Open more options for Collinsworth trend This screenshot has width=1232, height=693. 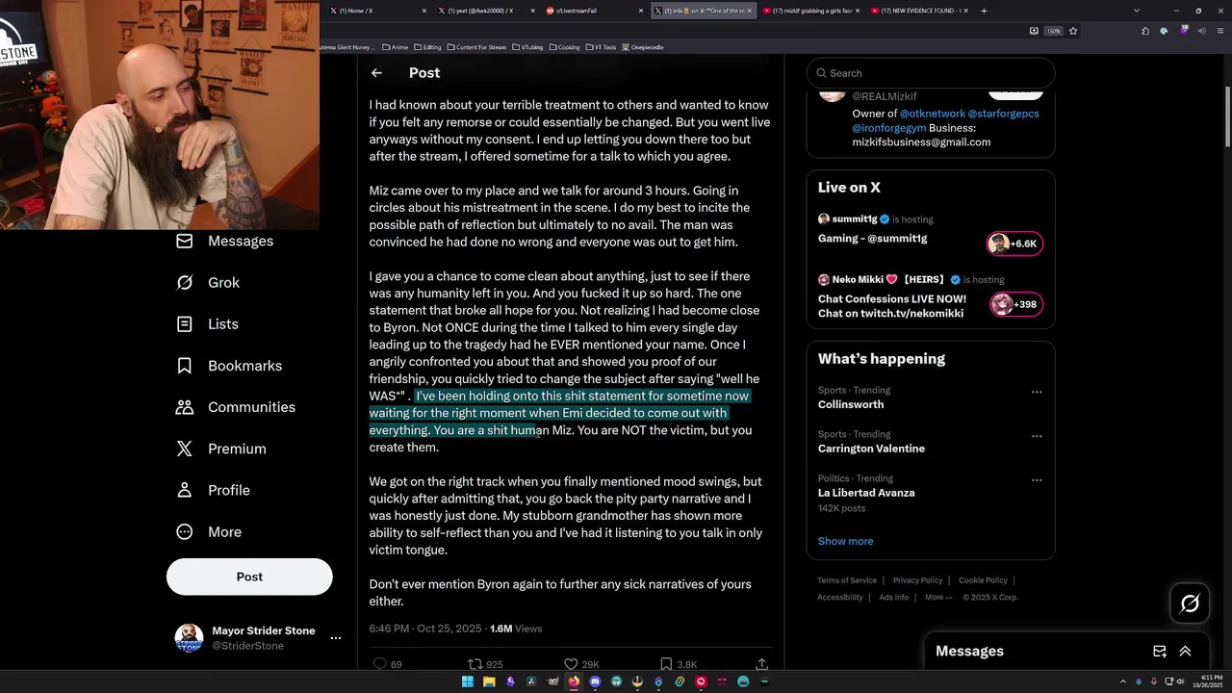pyautogui.click(x=1037, y=392)
